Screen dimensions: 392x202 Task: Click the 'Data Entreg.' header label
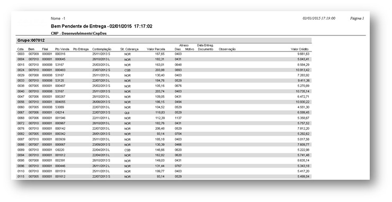pyautogui.click(x=205, y=46)
